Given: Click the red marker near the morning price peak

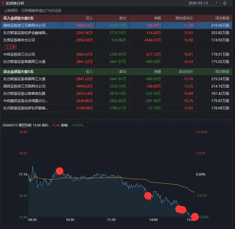Looking at the screenshot, I should (60, 171).
